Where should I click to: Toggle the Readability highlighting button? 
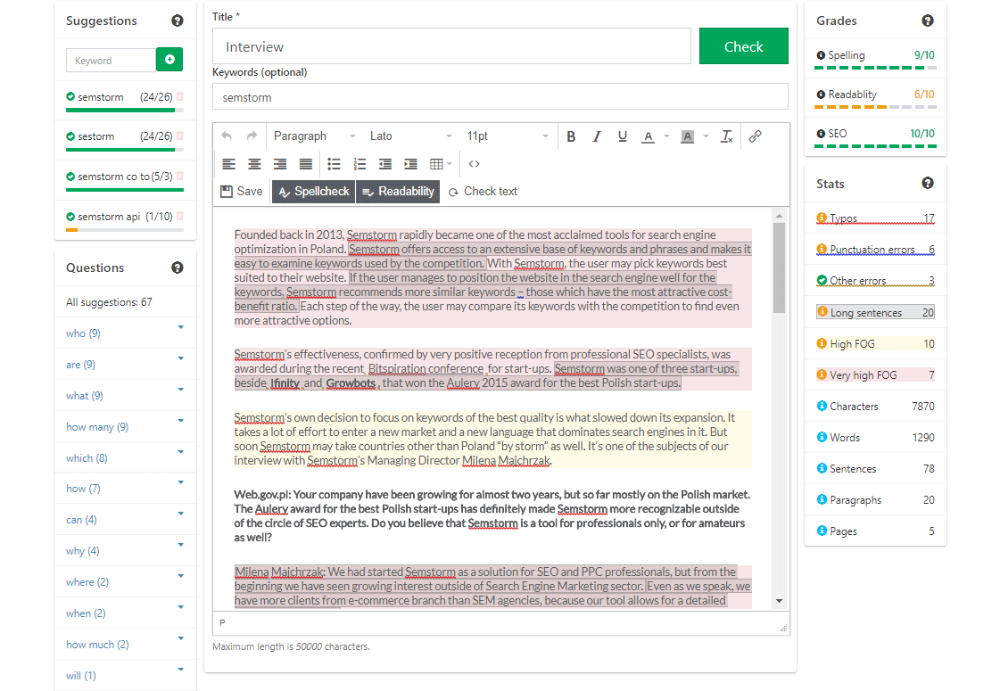click(x=398, y=192)
